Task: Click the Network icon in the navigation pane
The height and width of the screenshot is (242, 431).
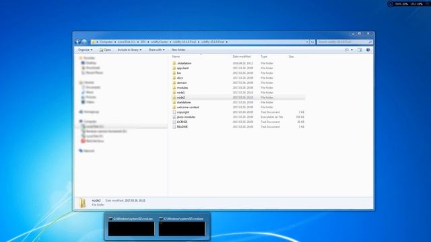Action: click(x=81, y=151)
